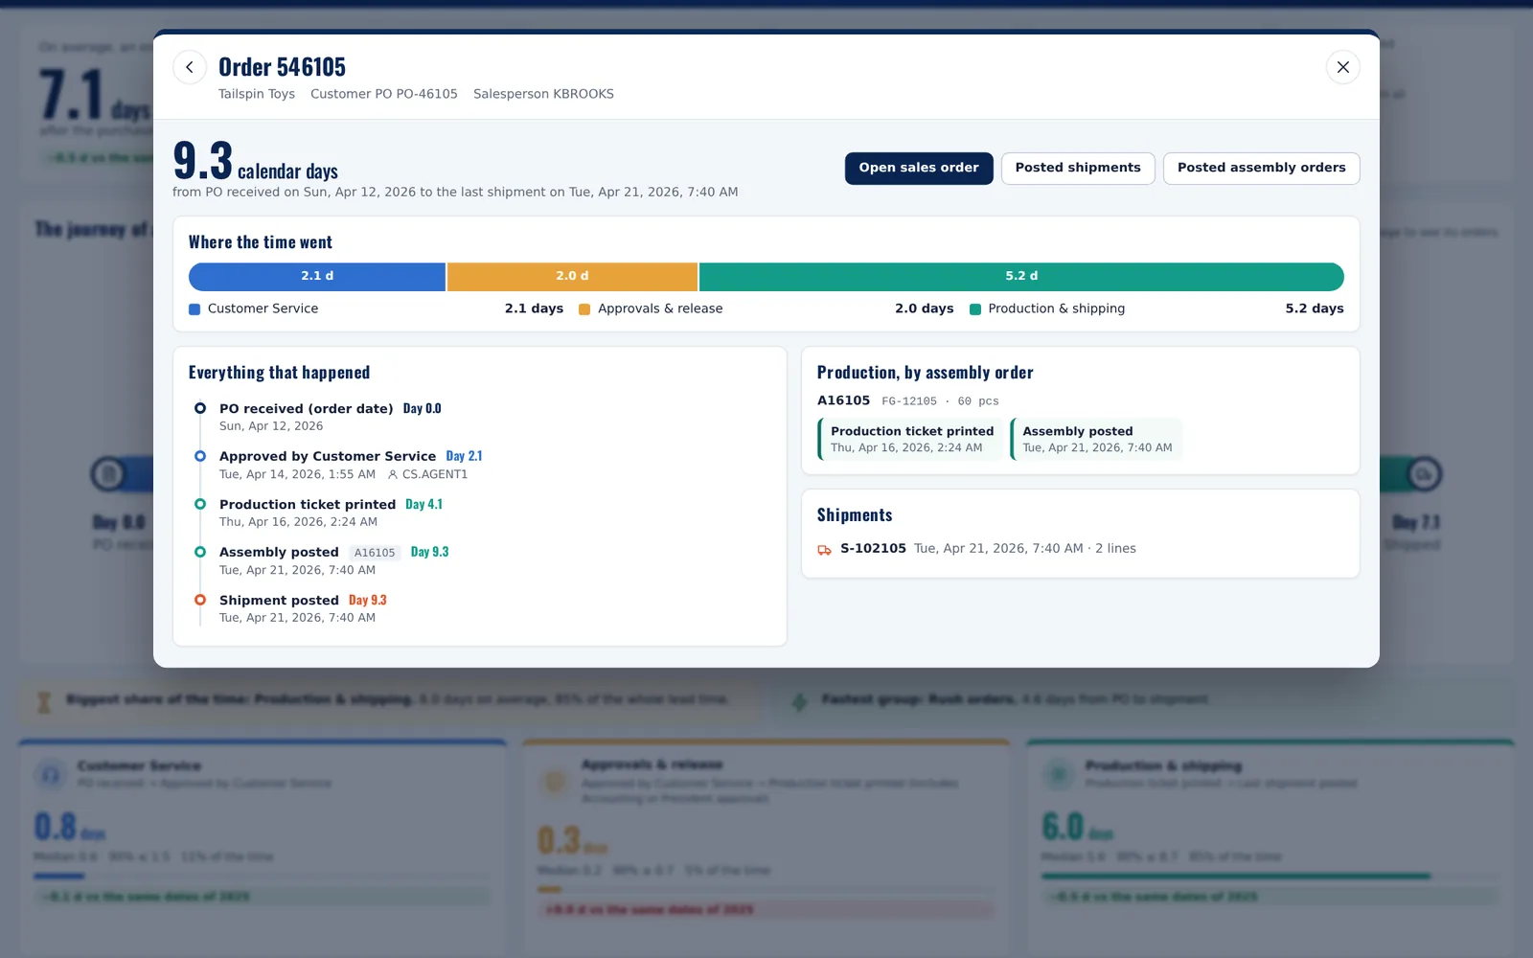
Task: Close the Order 546105 dialog
Action: tap(1343, 67)
